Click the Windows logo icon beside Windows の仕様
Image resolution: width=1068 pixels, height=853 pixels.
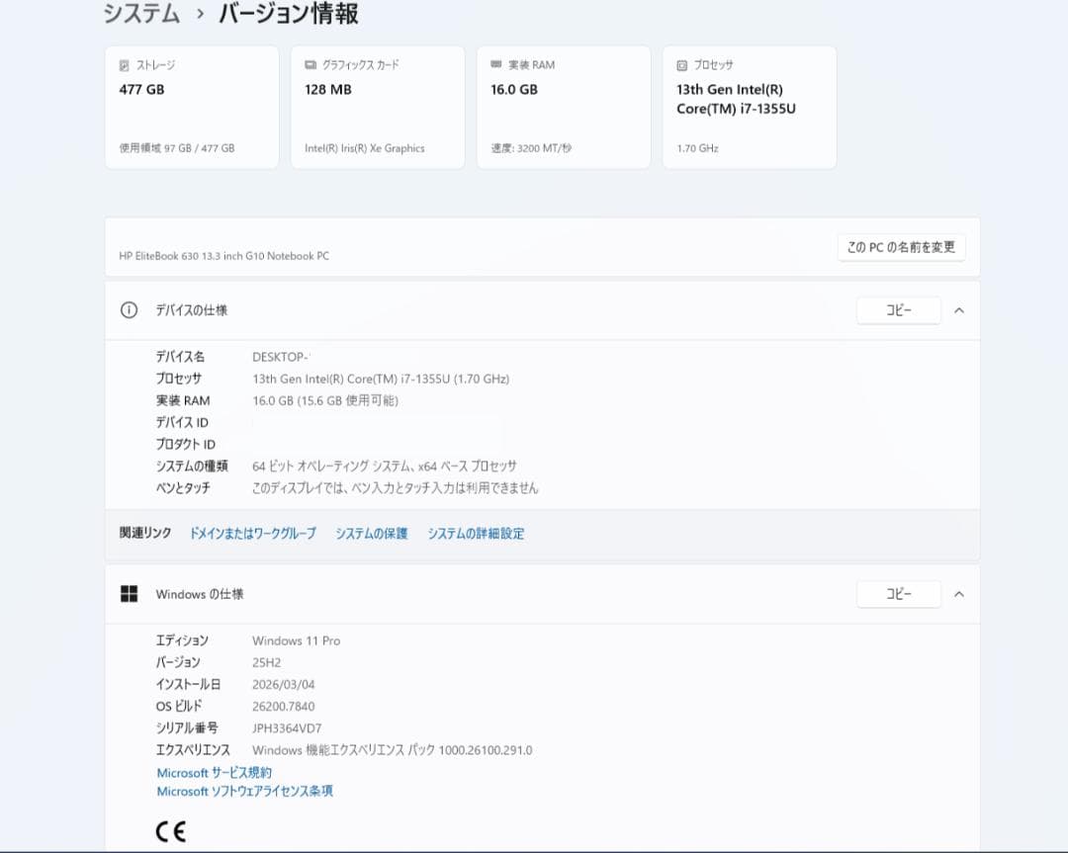coord(129,594)
